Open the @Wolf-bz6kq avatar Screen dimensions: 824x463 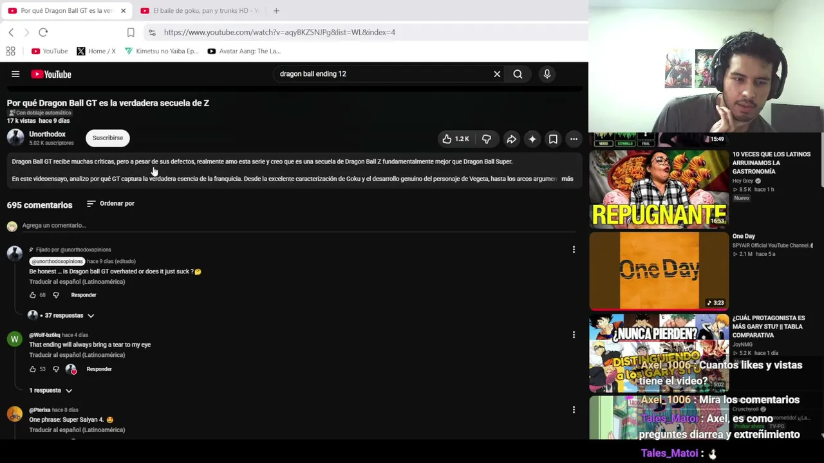pyautogui.click(x=14, y=339)
